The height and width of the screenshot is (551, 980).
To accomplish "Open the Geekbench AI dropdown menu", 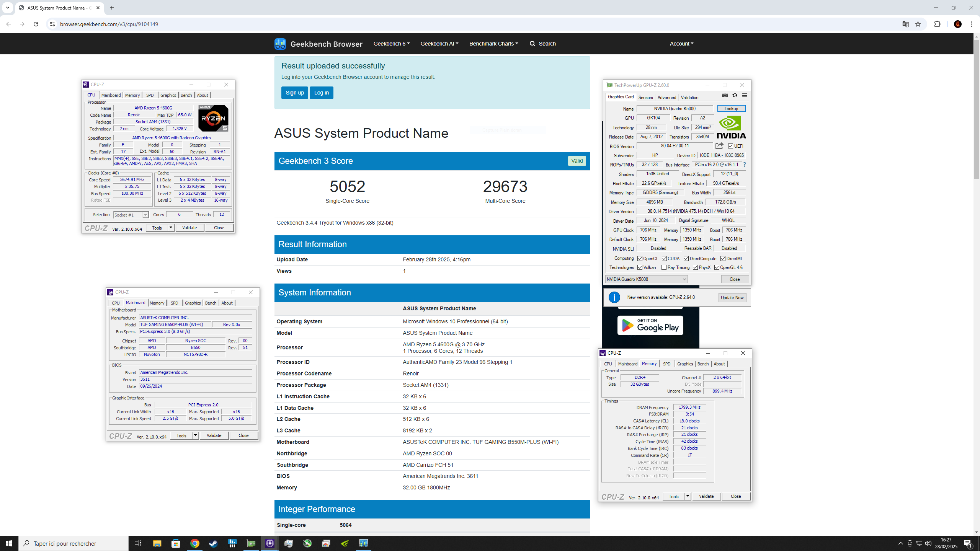I will tap(439, 44).
